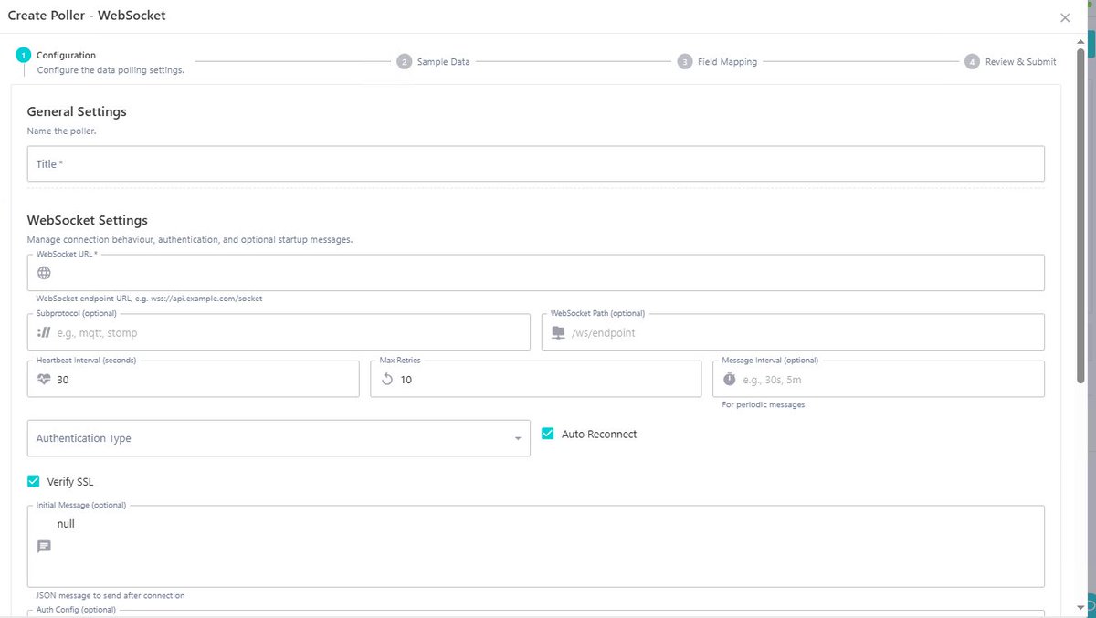1096x618 pixels.
Task: Click the Message Interval stopwatch icon
Action: click(x=729, y=380)
